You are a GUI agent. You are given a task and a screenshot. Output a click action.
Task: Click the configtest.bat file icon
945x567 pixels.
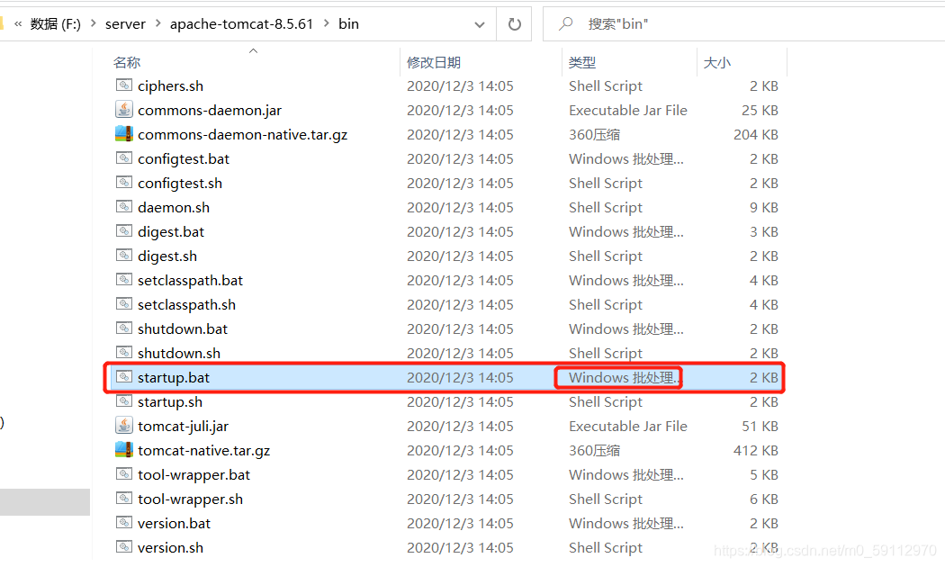(x=124, y=157)
